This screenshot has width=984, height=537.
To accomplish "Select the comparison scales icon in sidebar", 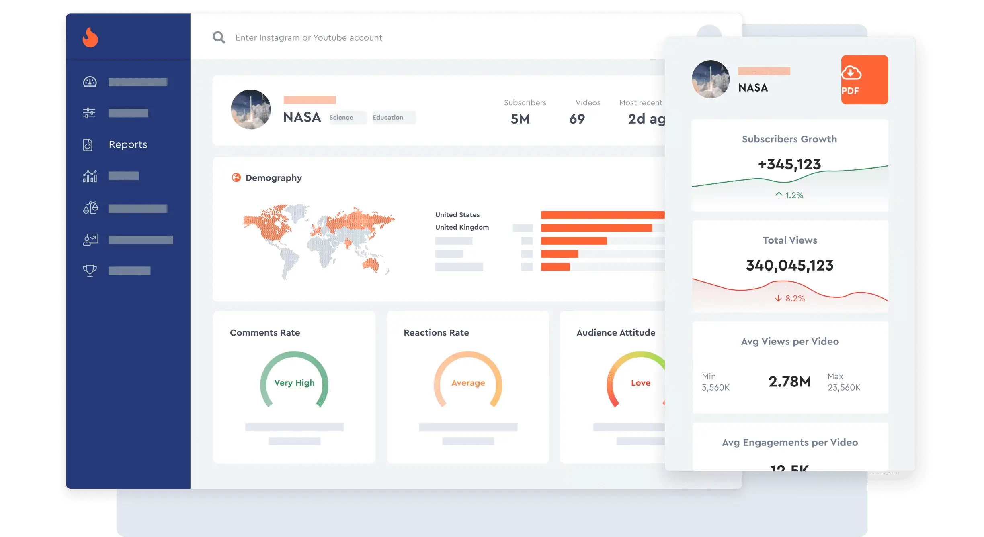I will (90, 207).
